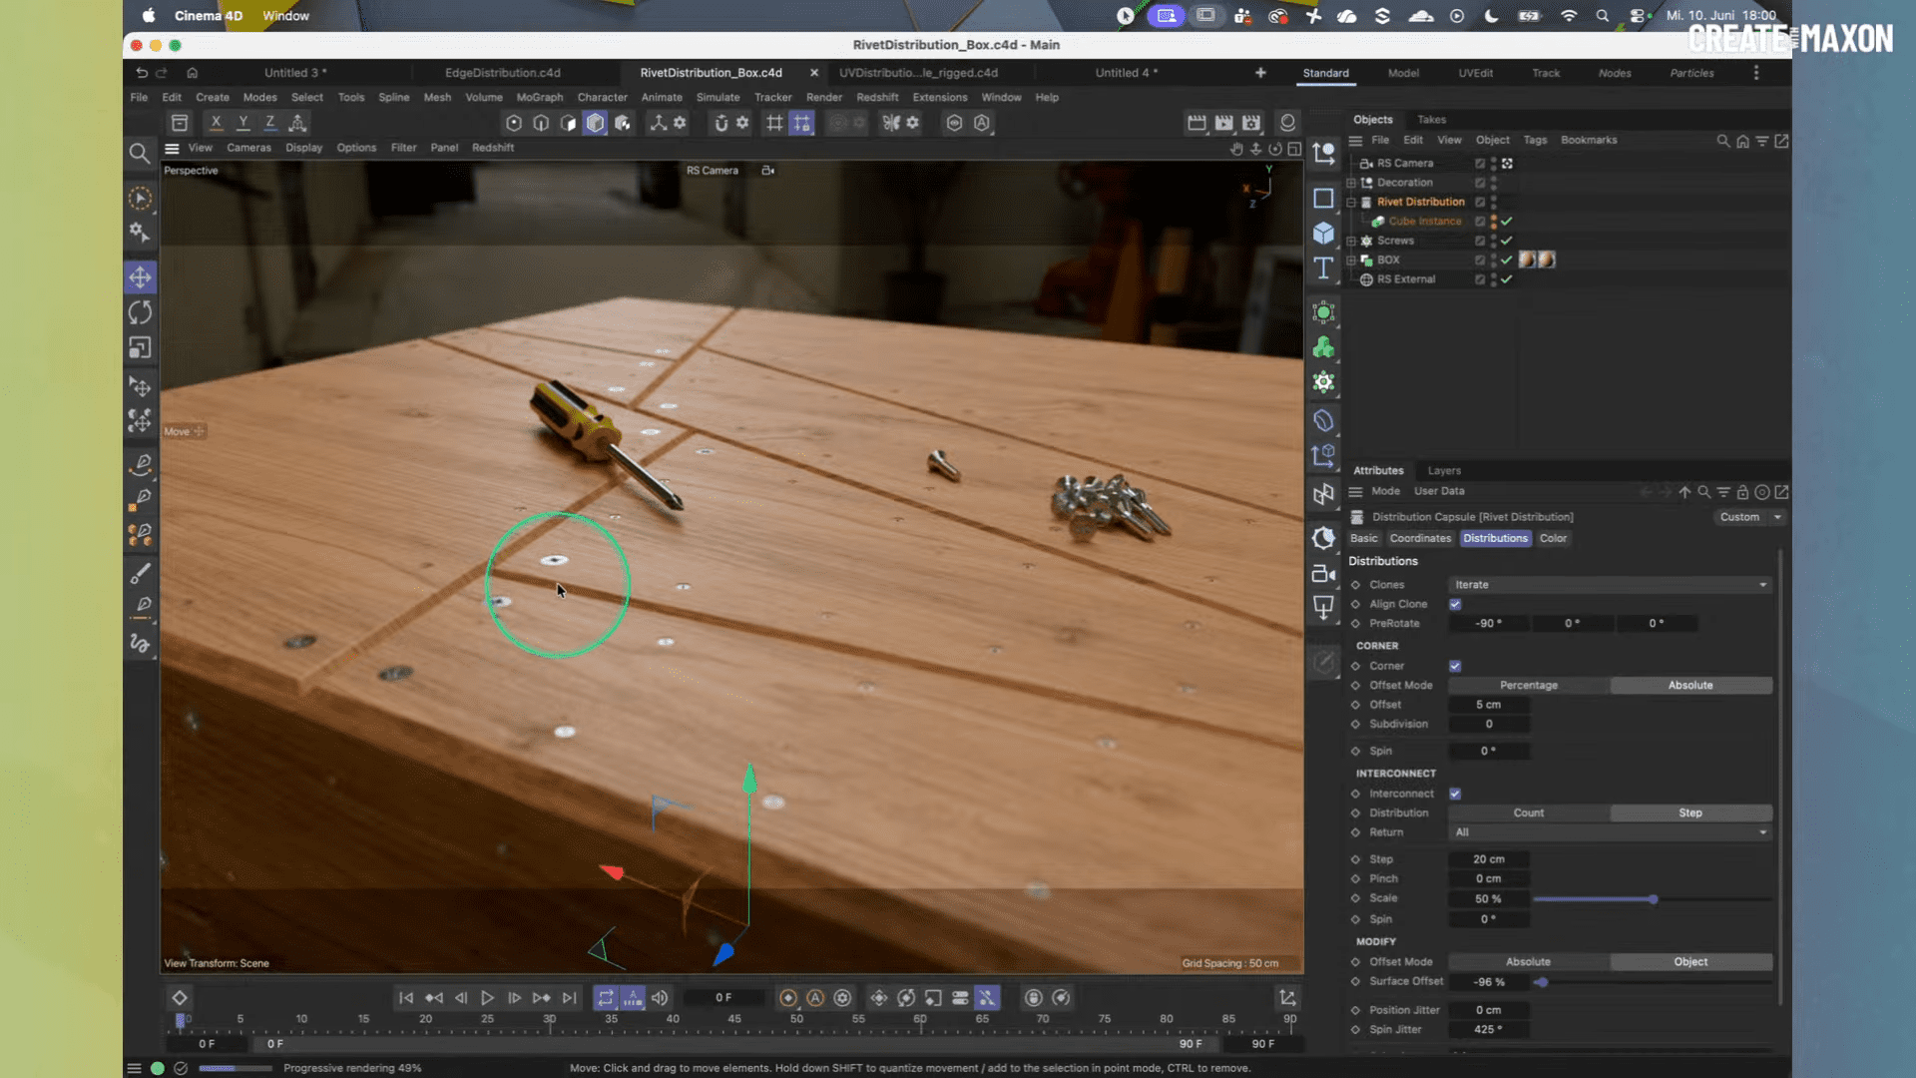The height and width of the screenshot is (1078, 1916).
Task: Select the Move tool in the left toolbar
Action: tap(140, 277)
